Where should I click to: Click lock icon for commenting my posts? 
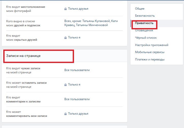pyautogui.click(x=65, y=114)
